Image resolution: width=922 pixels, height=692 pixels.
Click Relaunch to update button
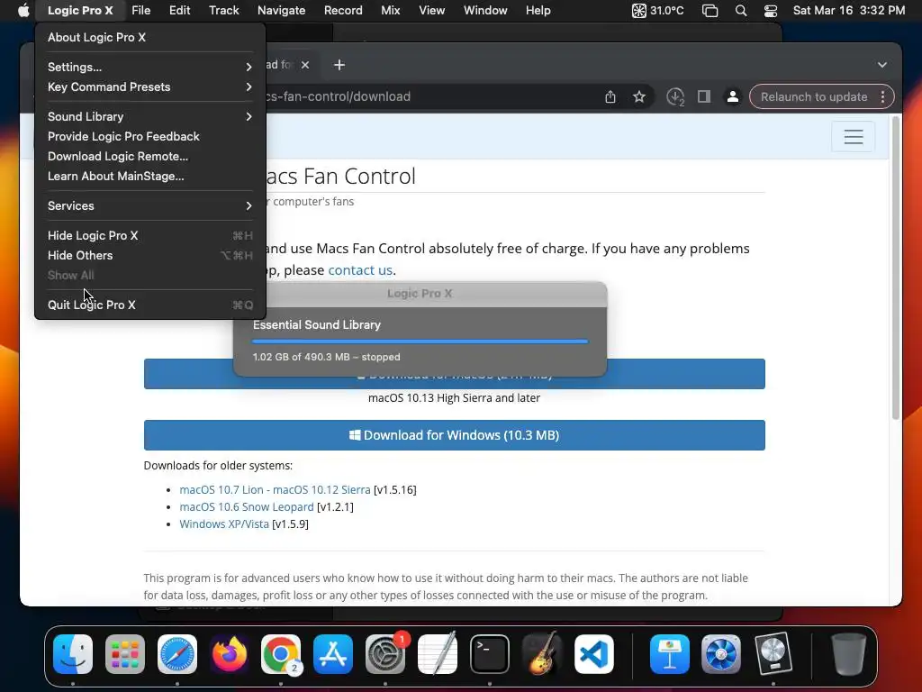814,96
